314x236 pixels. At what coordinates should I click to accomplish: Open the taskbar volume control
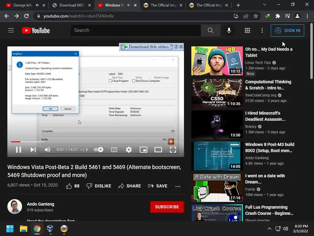pyautogui.click(x=285, y=229)
